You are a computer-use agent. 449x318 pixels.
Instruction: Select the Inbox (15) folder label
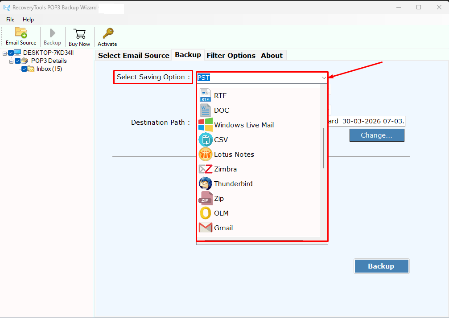[49, 69]
